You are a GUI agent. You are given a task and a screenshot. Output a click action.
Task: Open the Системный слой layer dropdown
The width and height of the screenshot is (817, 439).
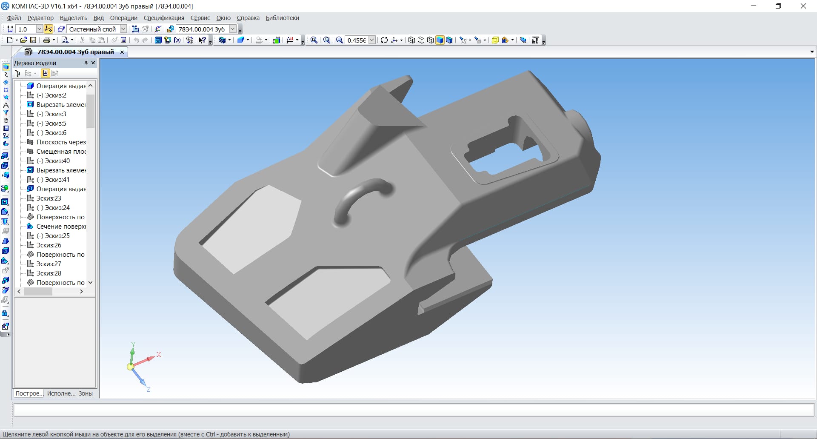(123, 29)
